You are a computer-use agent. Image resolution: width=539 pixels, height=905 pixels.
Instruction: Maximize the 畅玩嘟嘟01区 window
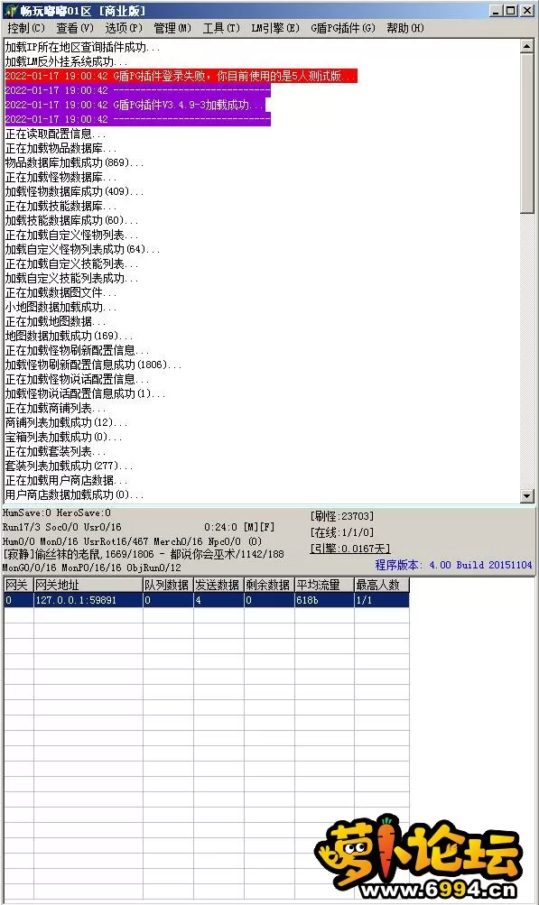tap(511, 11)
